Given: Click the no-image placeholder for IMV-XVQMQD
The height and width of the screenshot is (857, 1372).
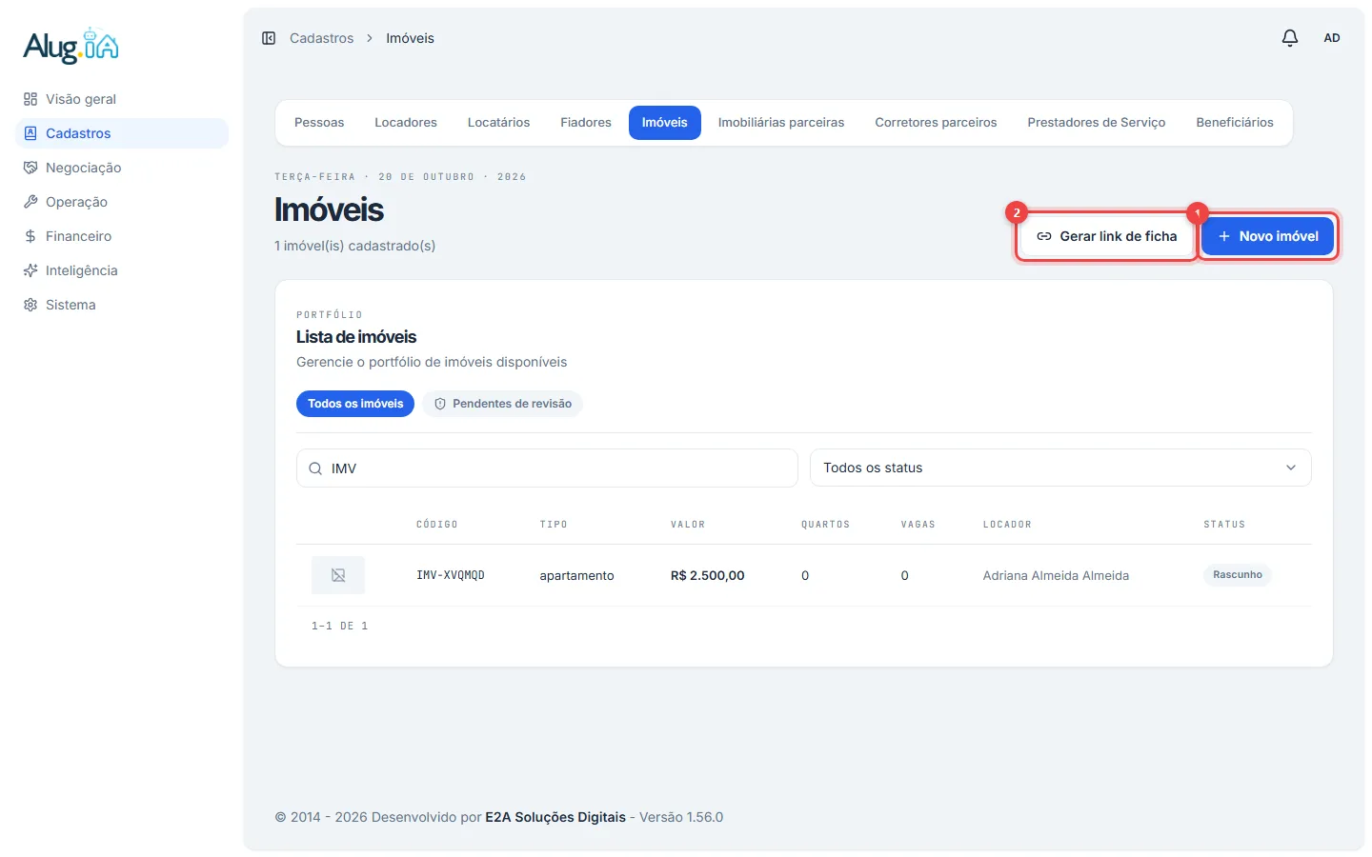Looking at the screenshot, I should pos(338,575).
